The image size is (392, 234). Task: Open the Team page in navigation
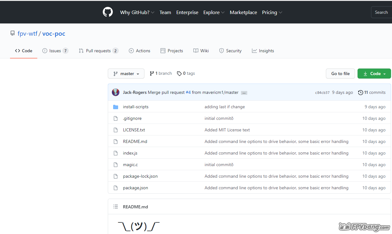[x=165, y=13]
